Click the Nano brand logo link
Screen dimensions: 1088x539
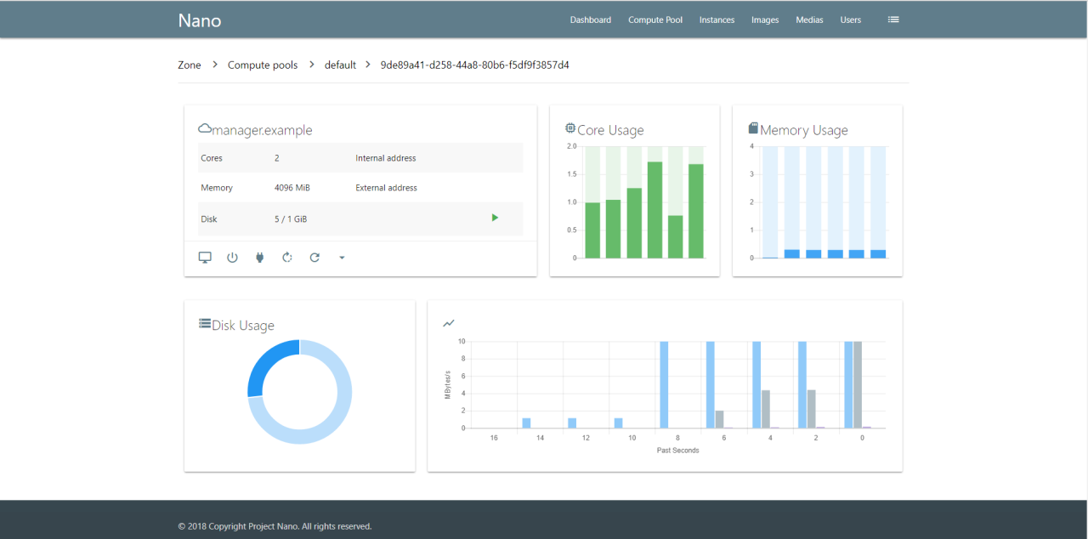(x=200, y=20)
